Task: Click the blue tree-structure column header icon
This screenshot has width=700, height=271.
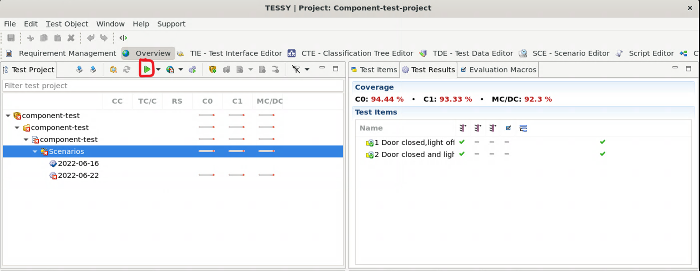Action: point(523,128)
